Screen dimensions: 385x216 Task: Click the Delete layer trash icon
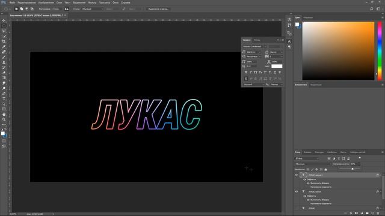tap(378, 214)
